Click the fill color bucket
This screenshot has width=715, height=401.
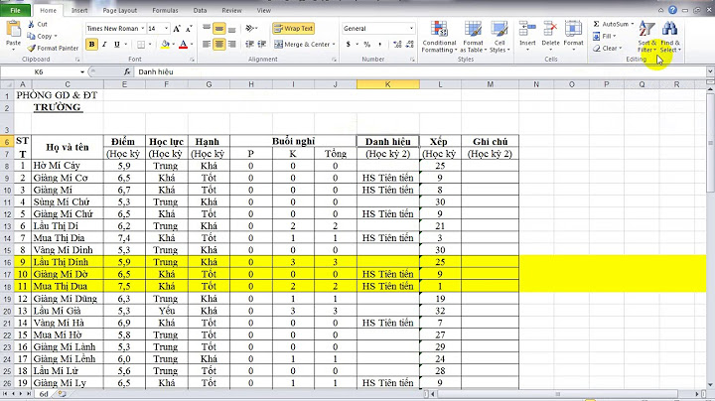pyautogui.click(x=165, y=45)
